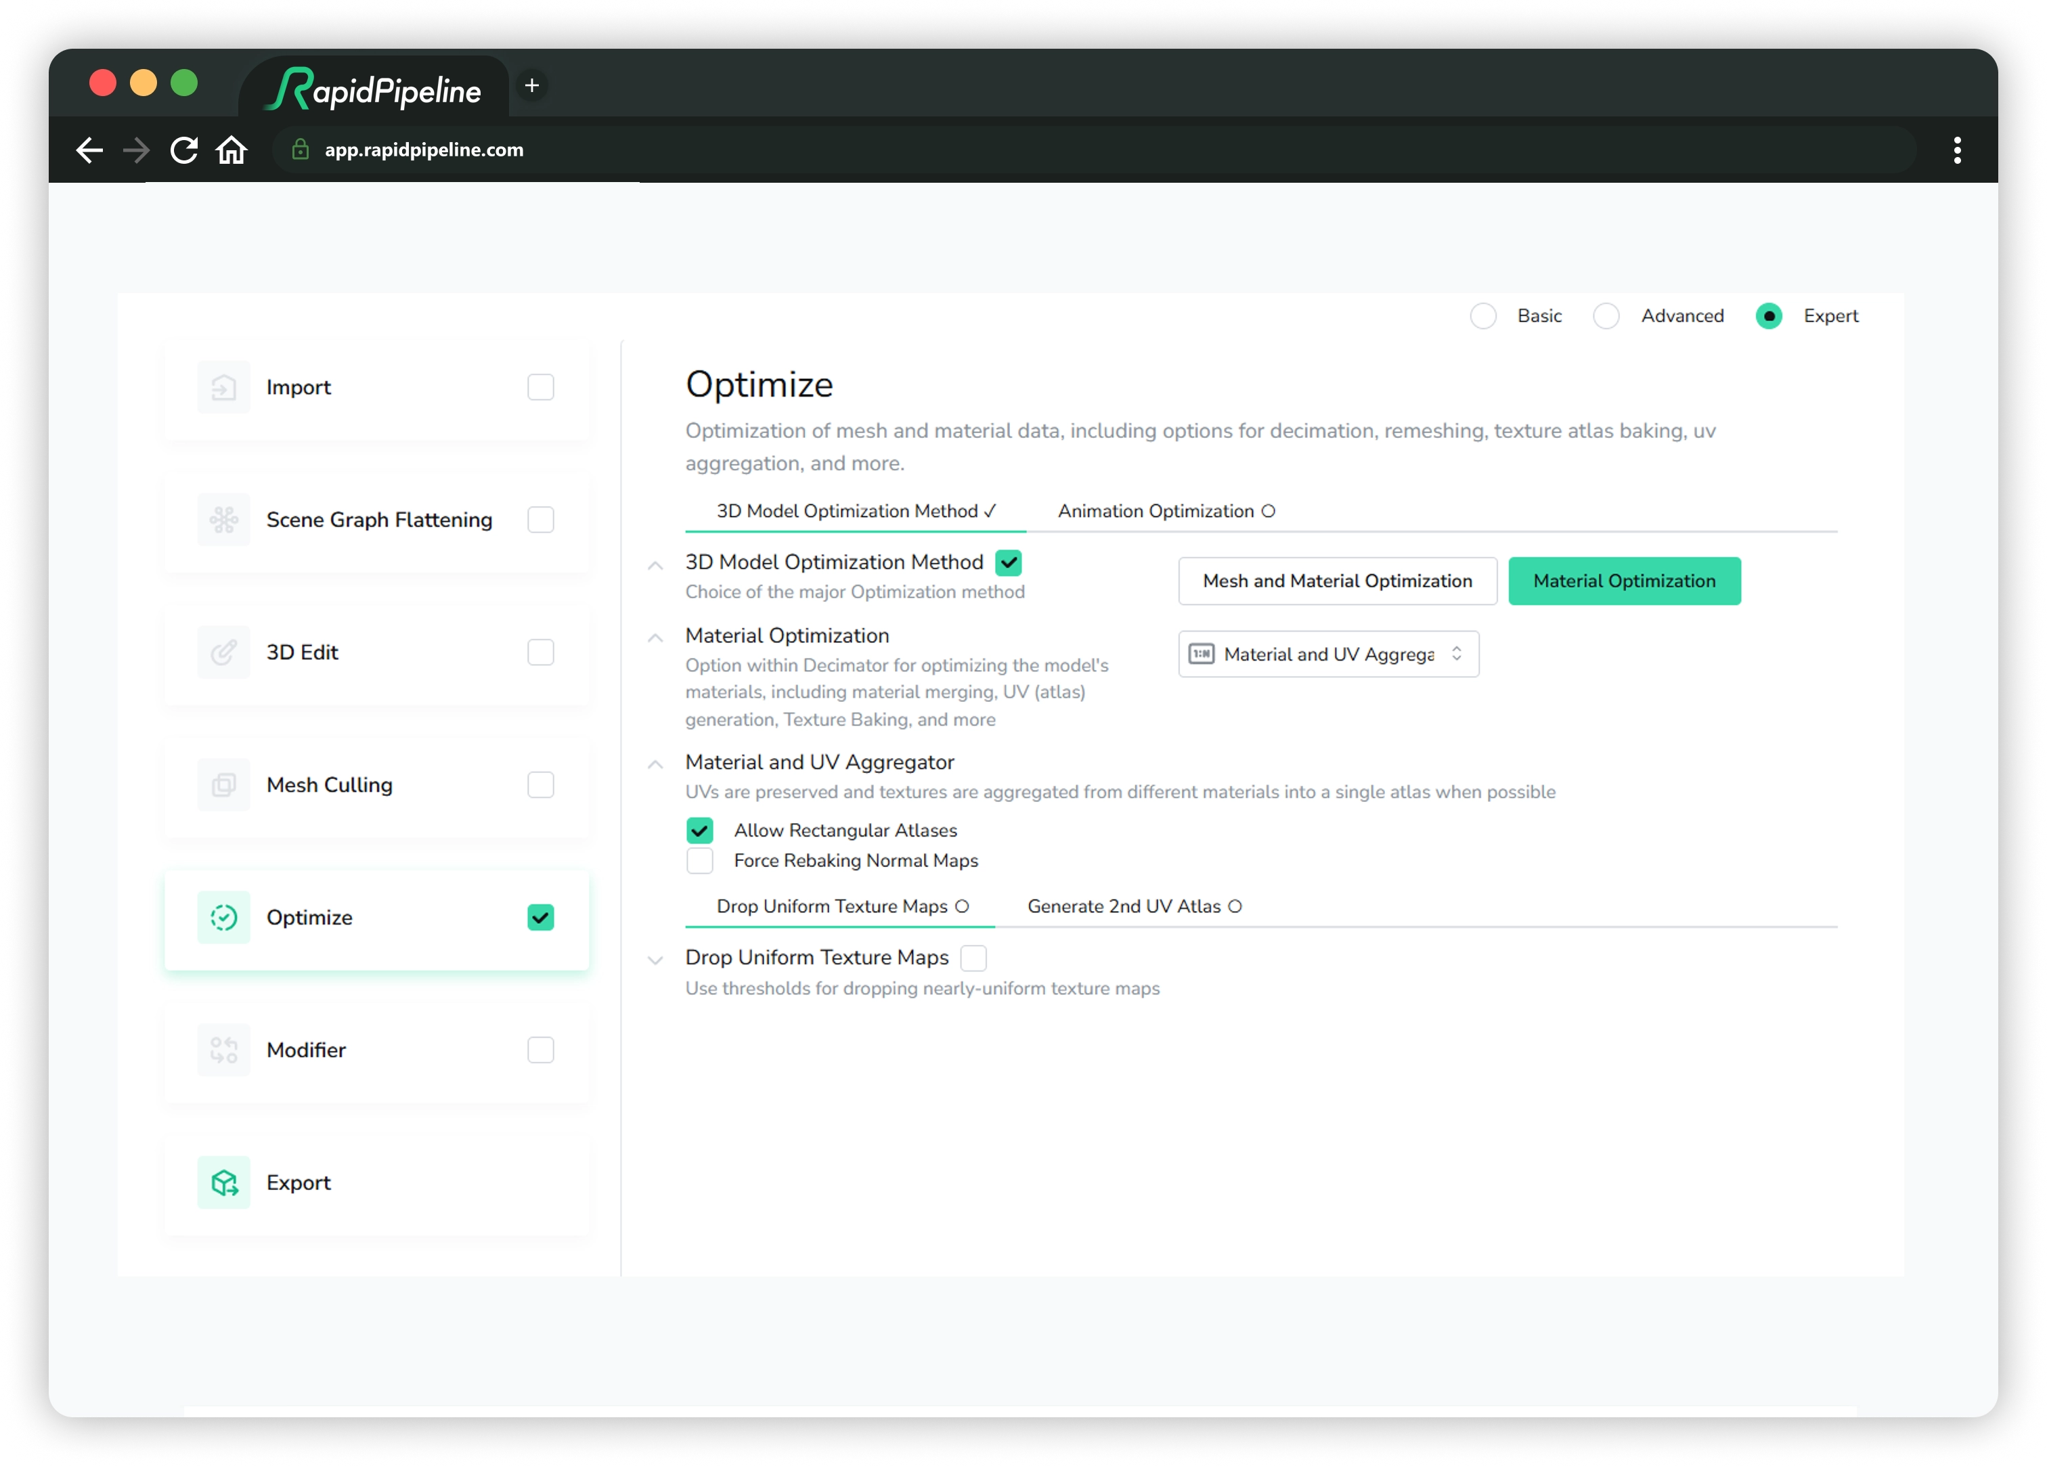Enable the Mesh Culling checkbox
Image resolution: width=2047 pixels, height=1466 pixels.
[x=541, y=785]
